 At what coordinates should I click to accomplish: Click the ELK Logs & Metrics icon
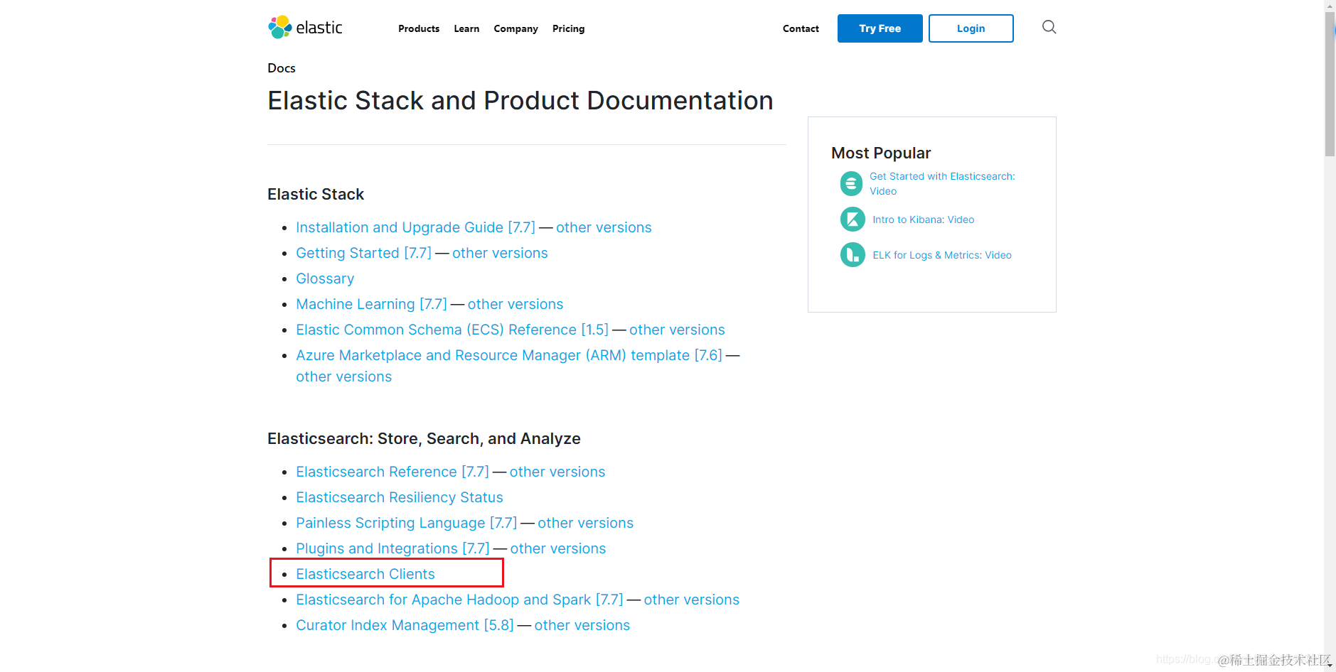click(853, 255)
